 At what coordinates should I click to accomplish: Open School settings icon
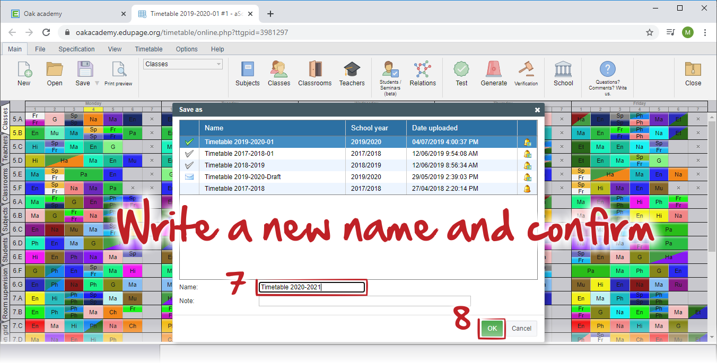pyautogui.click(x=563, y=69)
